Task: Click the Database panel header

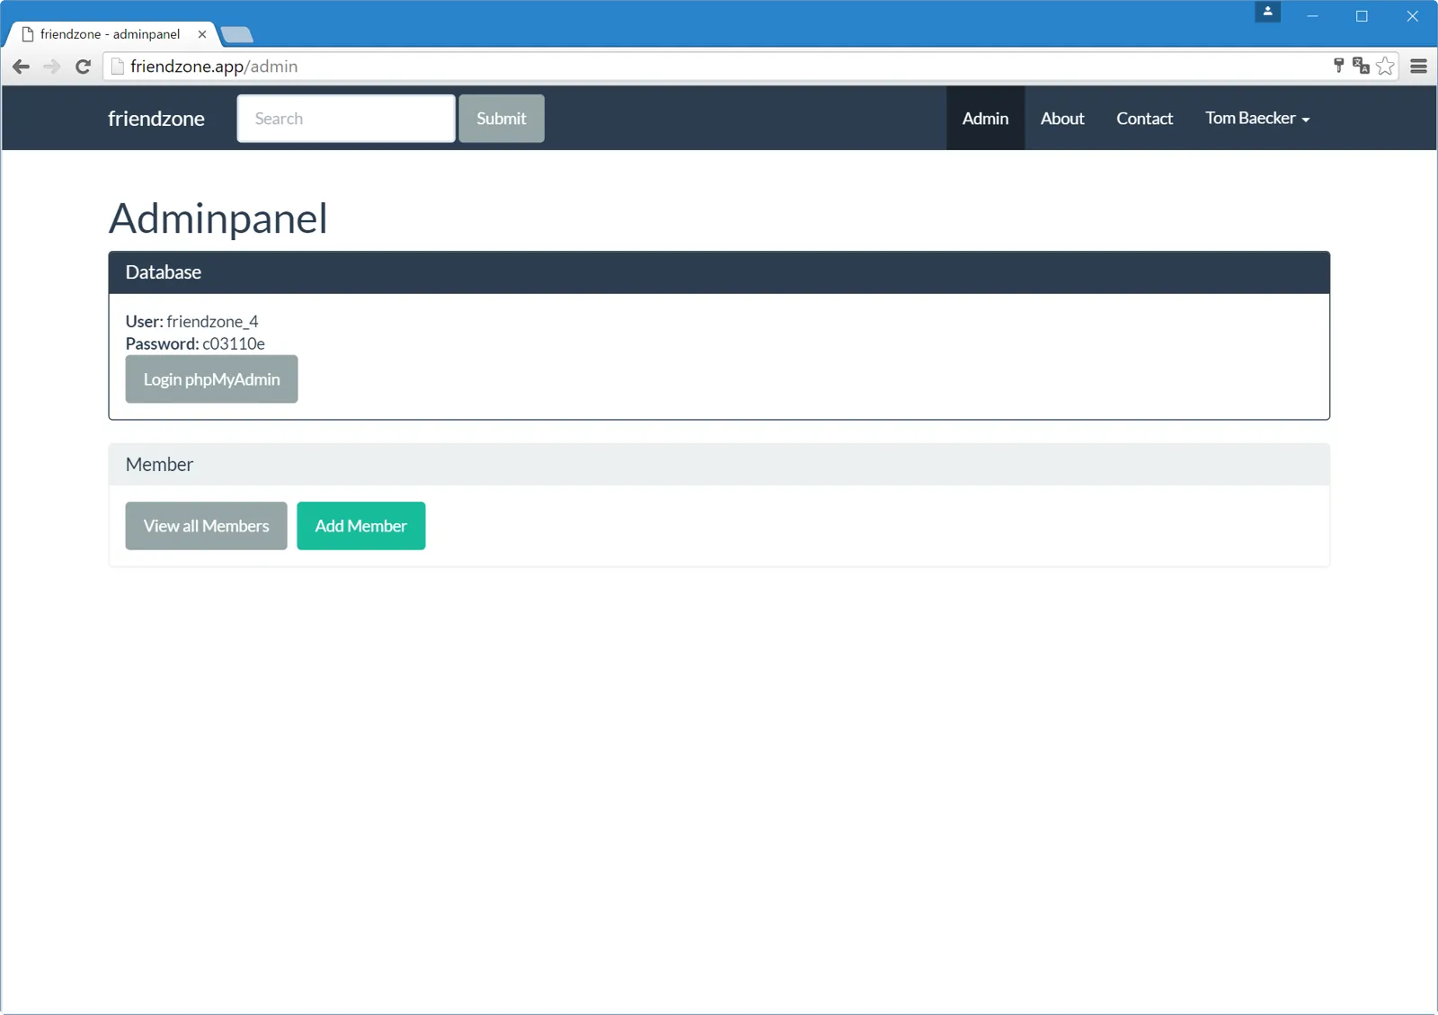Action: point(719,272)
